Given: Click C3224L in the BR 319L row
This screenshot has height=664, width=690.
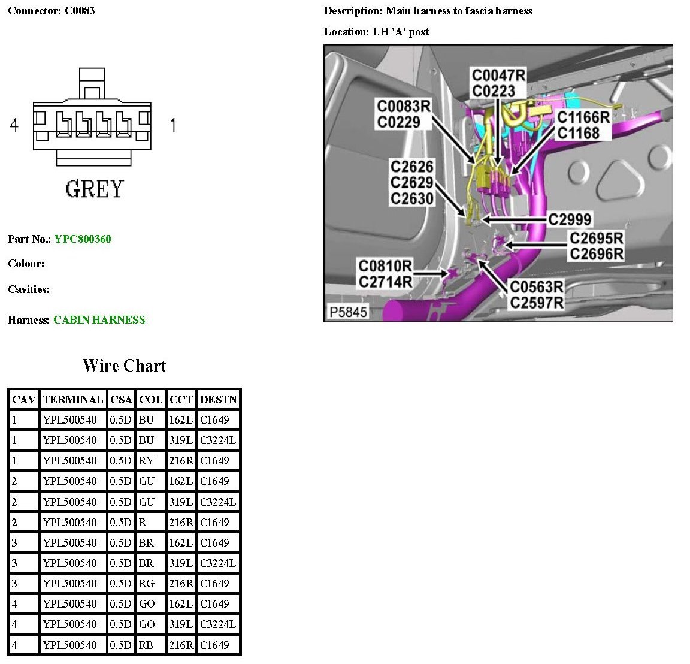Looking at the screenshot, I should pos(218,563).
